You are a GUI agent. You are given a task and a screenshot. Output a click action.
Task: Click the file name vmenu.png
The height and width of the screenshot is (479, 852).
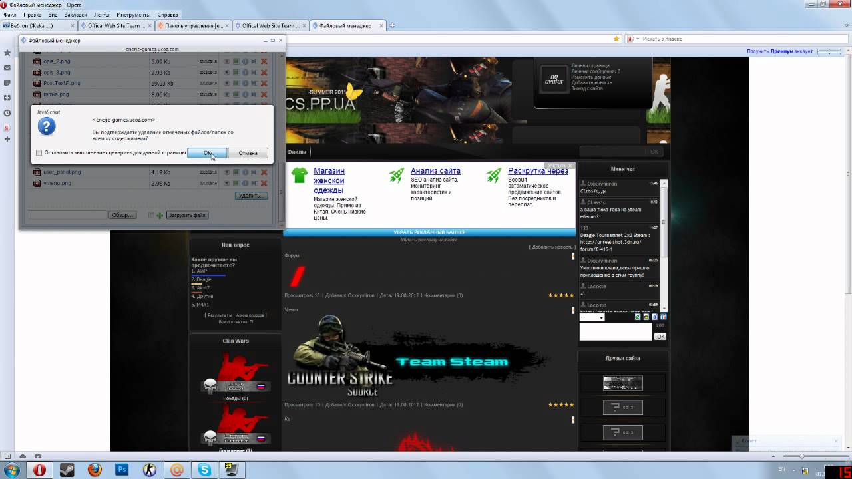click(57, 183)
